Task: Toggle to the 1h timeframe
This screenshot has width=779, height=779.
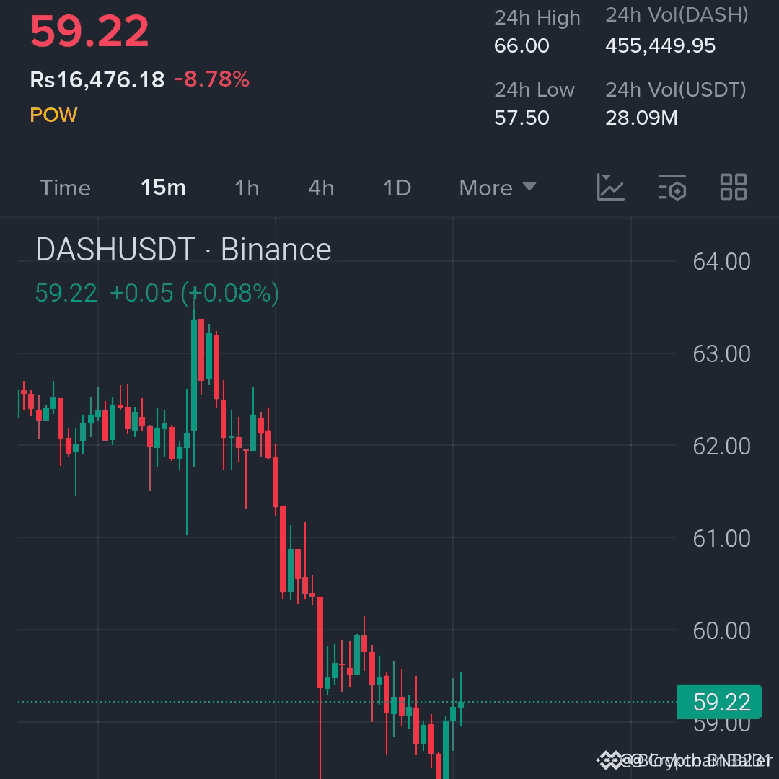Action: tap(246, 188)
